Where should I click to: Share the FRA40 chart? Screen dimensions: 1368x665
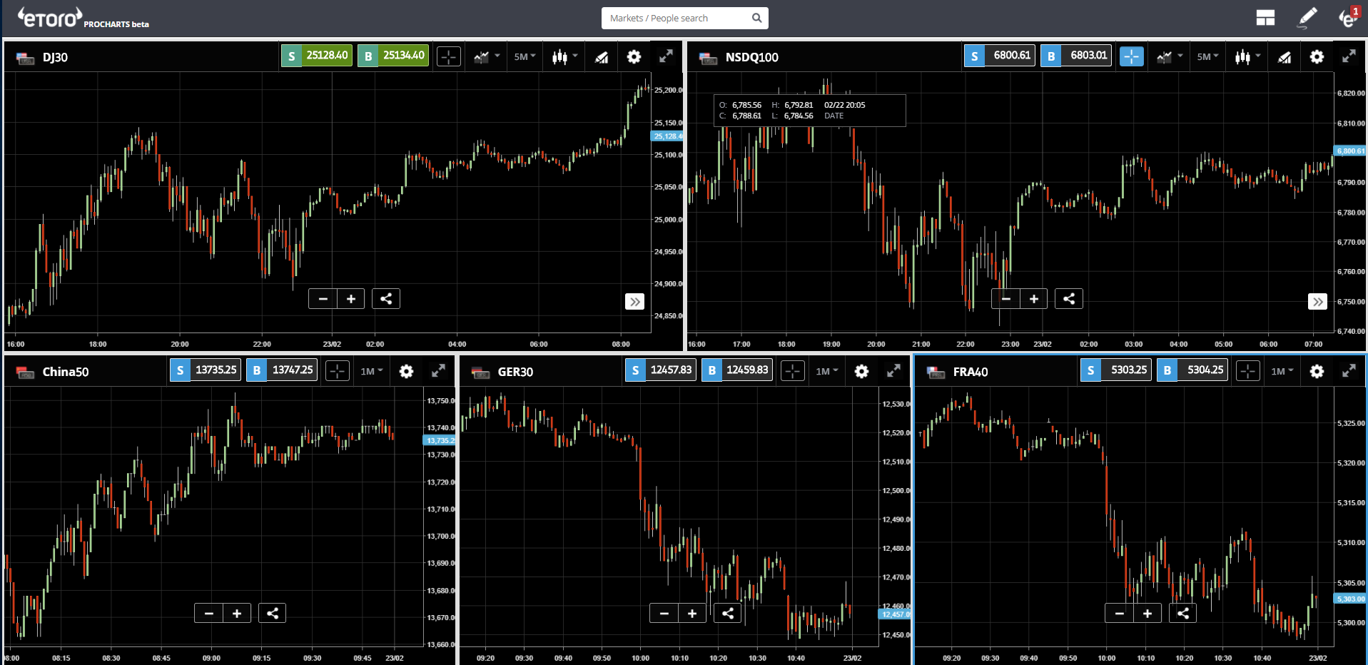1182,613
